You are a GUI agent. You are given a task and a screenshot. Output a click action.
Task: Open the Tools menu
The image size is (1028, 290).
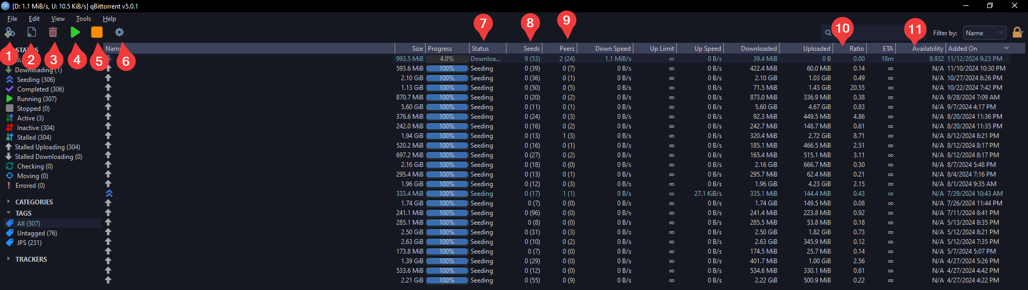84,19
